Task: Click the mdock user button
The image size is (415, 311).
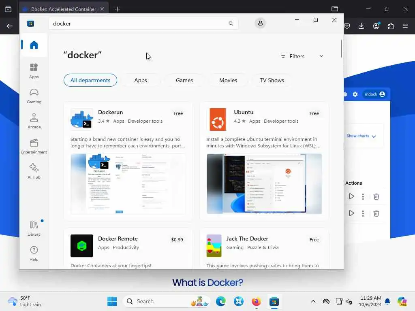Action: click(x=374, y=94)
